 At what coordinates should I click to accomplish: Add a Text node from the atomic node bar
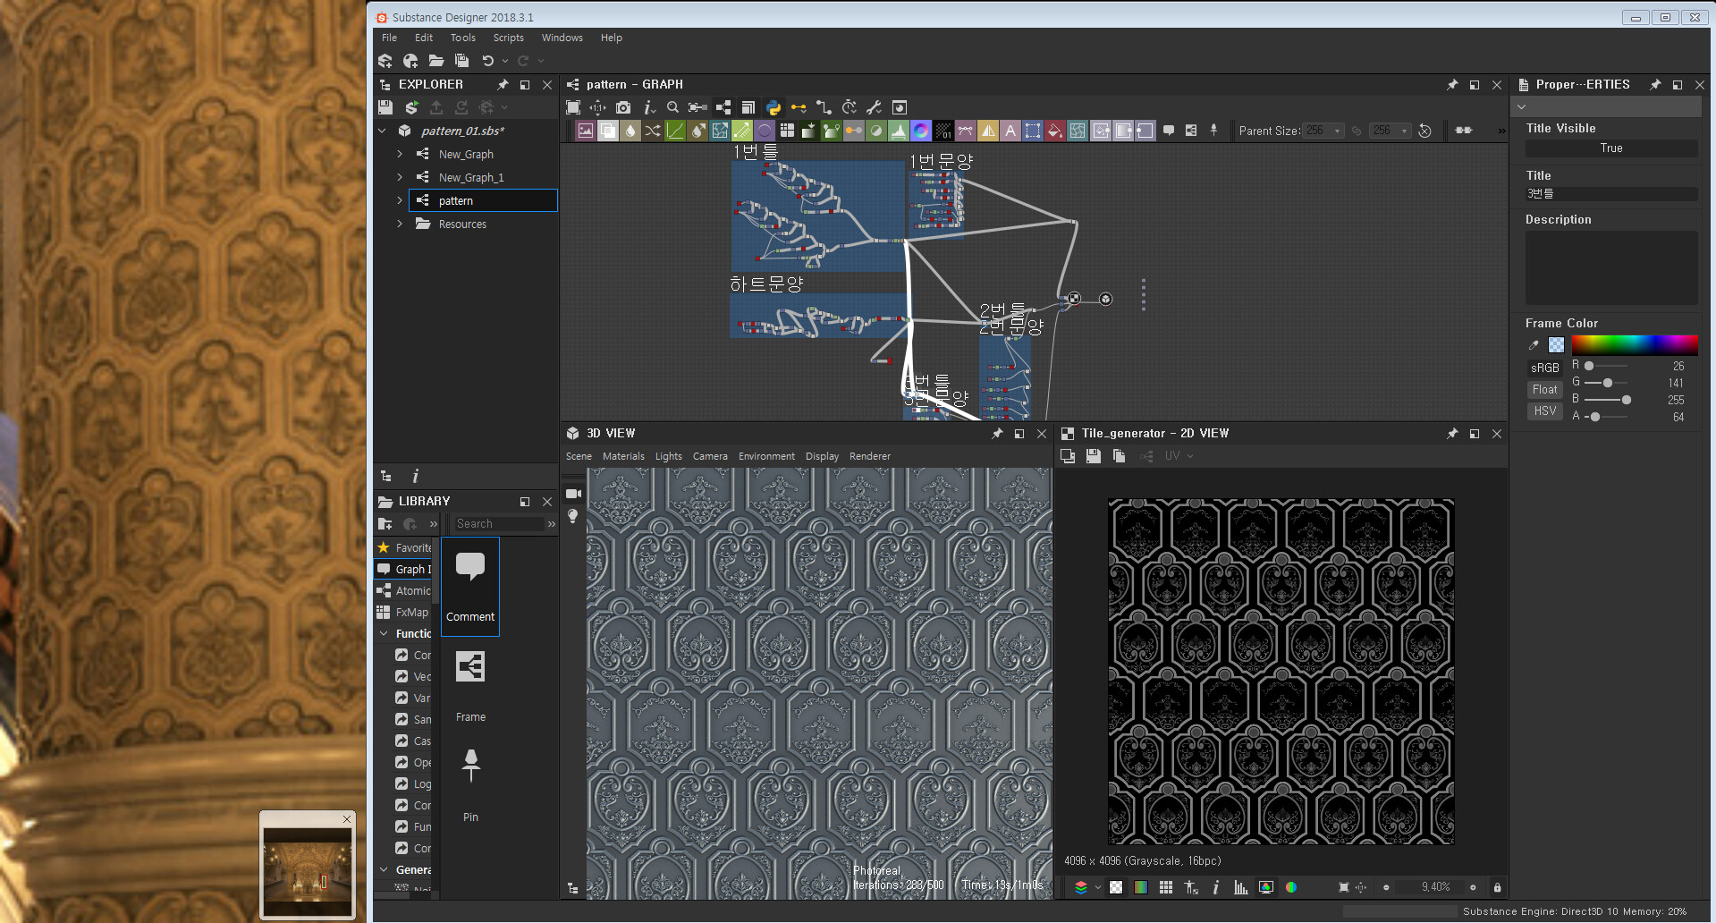click(1010, 130)
